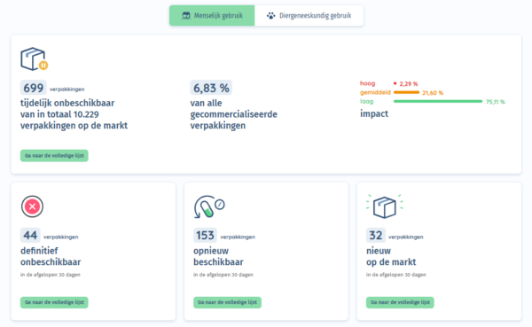Click the red hoog impact dot
Viewport: 532px width, 327px height.
[395, 83]
